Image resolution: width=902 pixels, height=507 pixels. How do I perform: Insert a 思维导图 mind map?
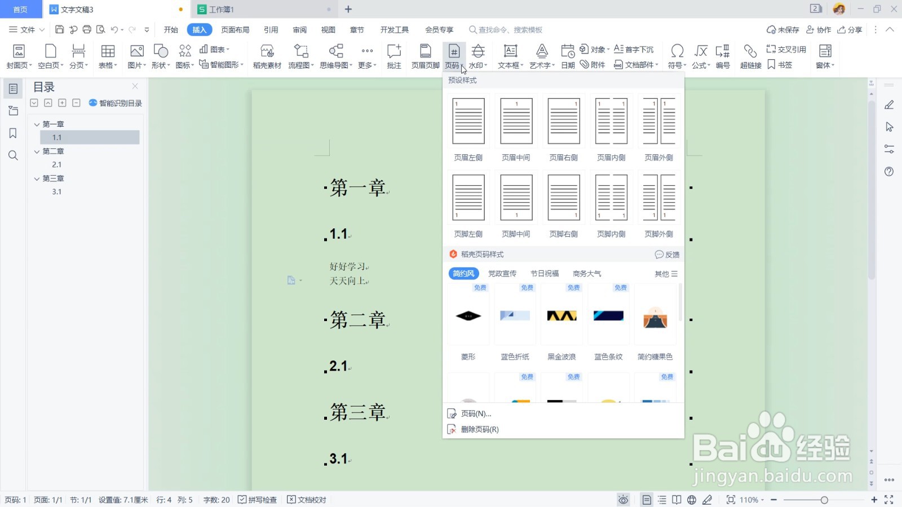(336, 57)
